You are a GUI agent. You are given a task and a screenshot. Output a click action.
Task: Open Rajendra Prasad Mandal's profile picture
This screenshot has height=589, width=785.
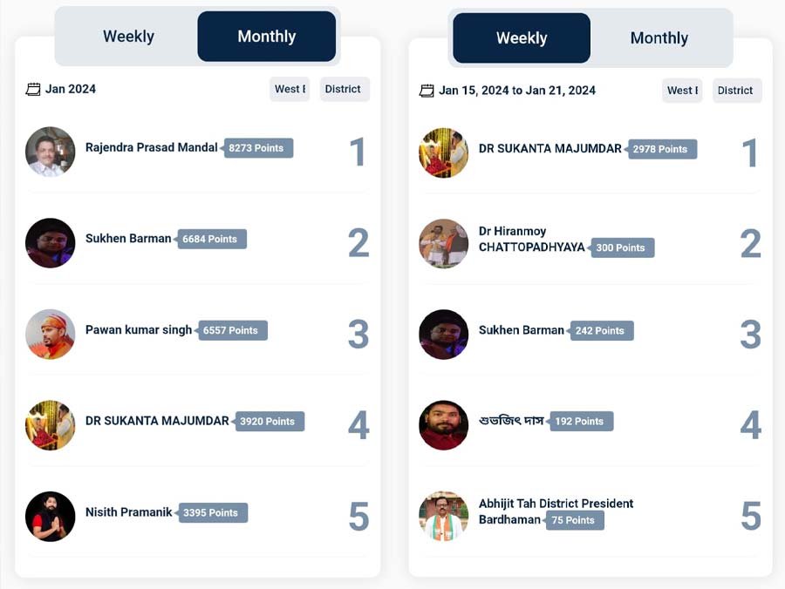click(x=51, y=152)
